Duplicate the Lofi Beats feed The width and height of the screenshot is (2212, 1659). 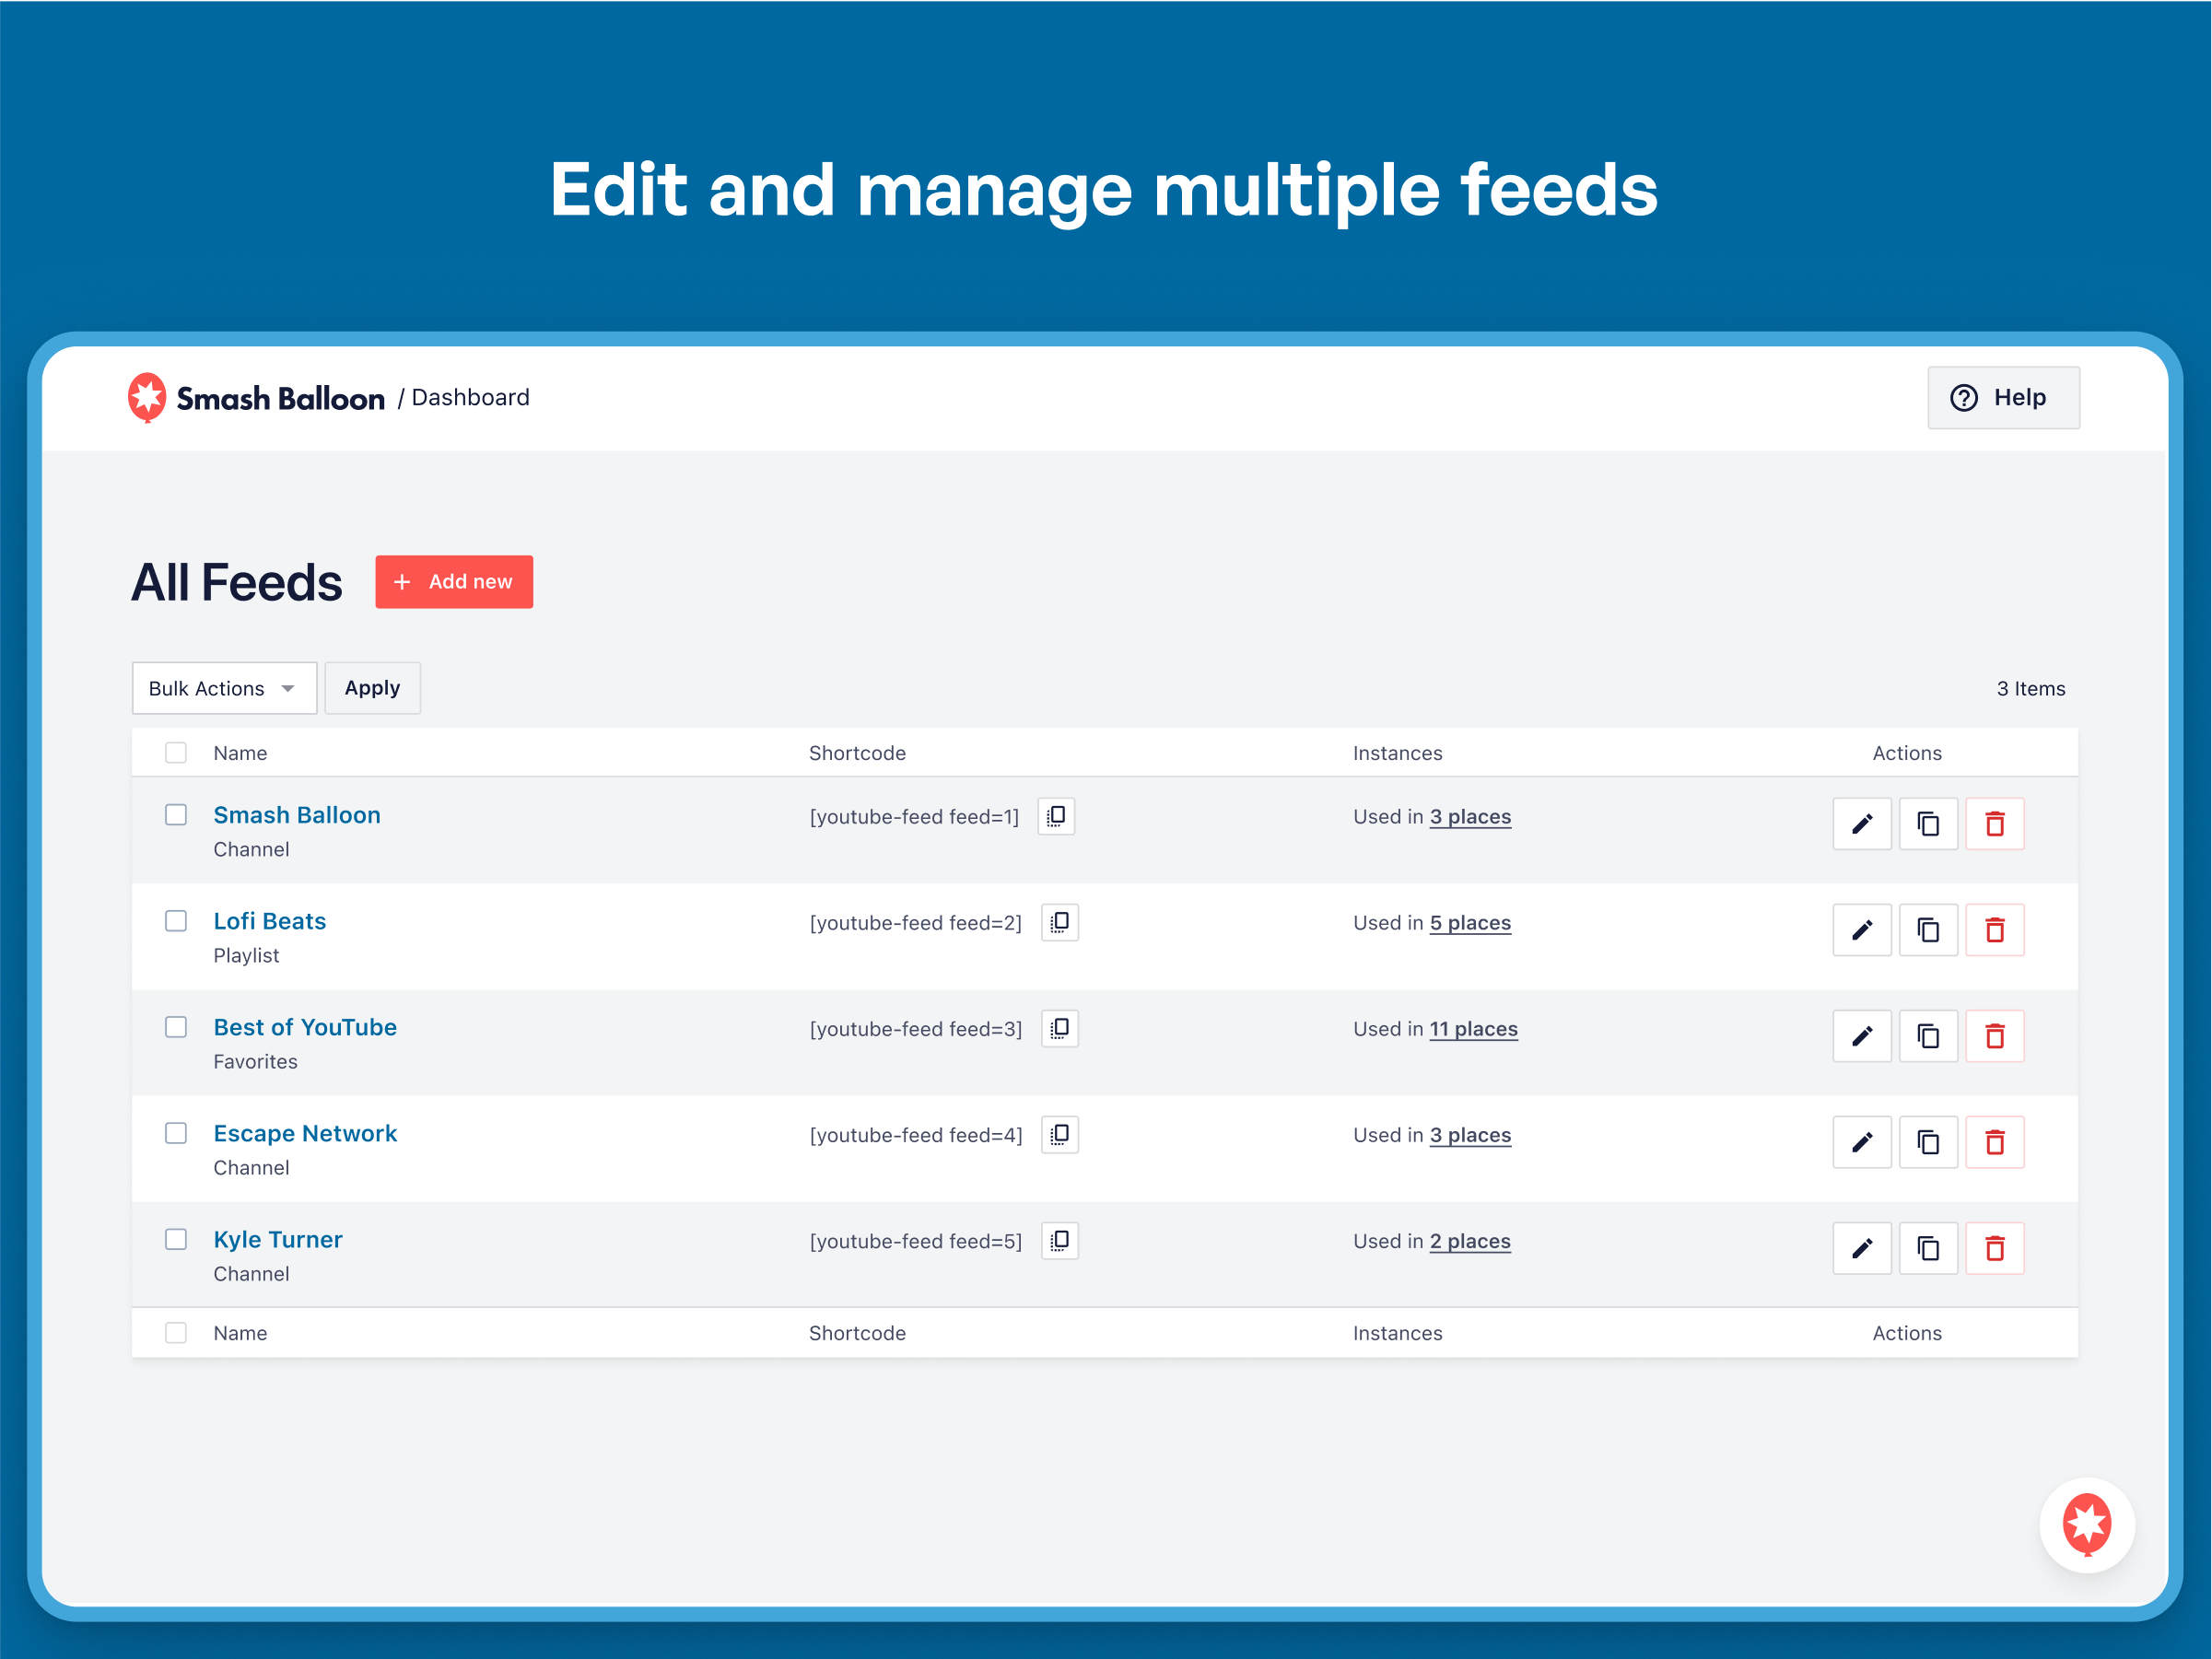tap(1928, 930)
